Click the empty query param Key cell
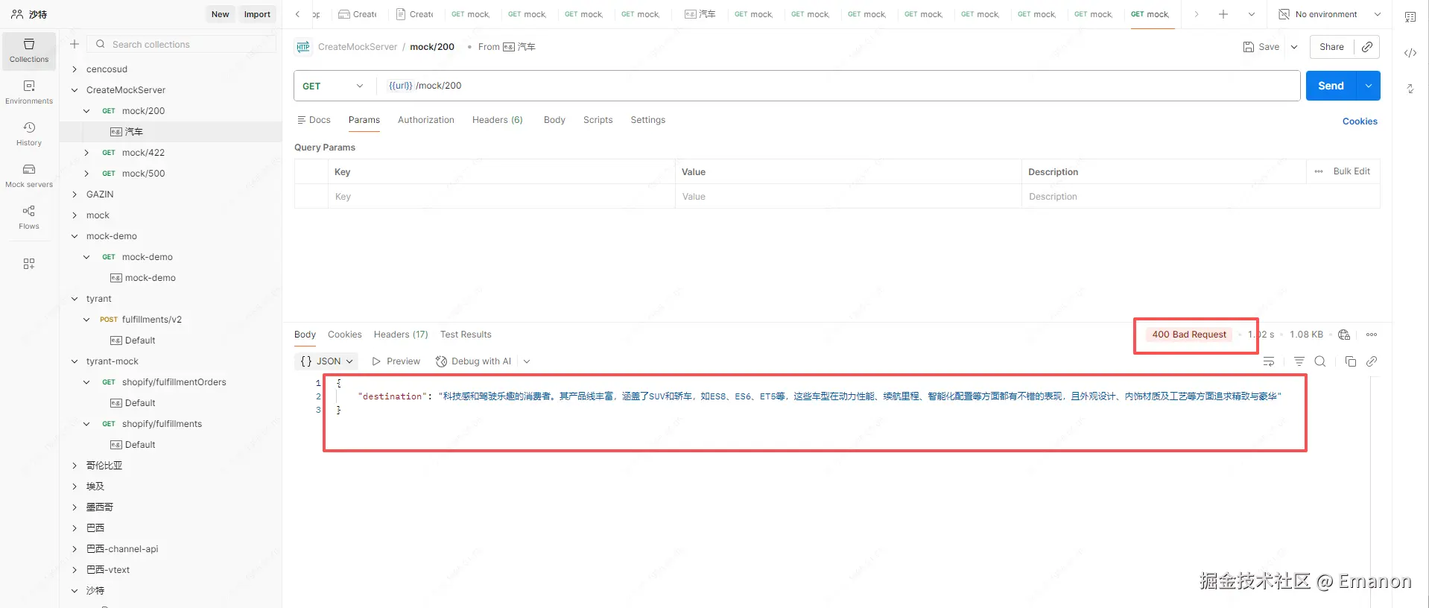Image resolution: width=1429 pixels, height=608 pixels. click(502, 197)
